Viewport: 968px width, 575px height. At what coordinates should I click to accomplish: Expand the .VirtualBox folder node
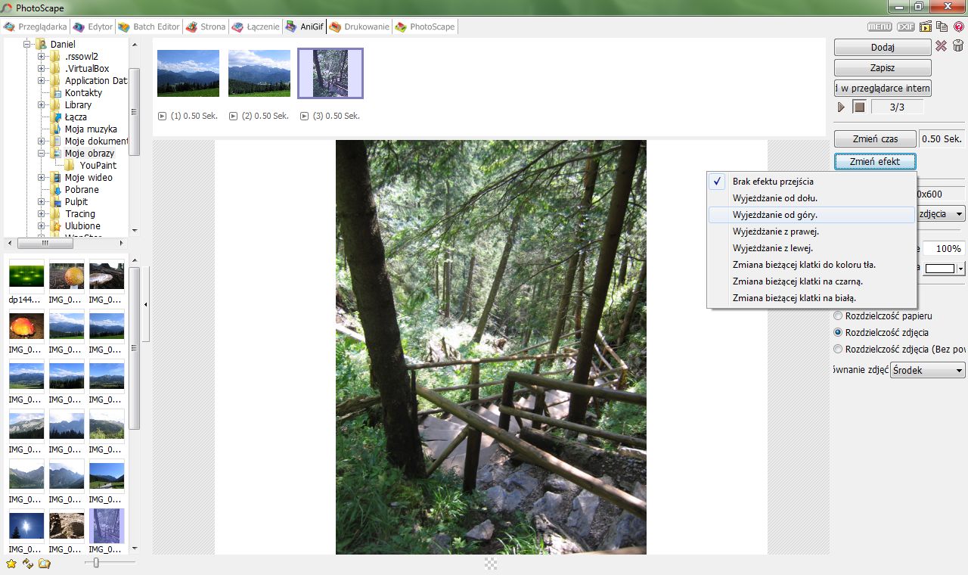point(42,69)
